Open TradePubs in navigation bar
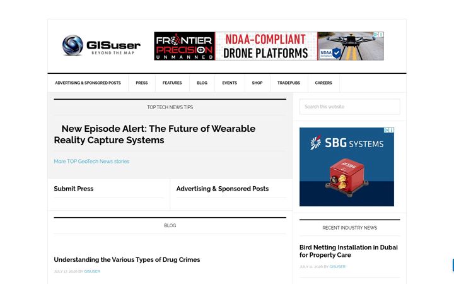The width and height of the screenshot is (454, 284). pyautogui.click(x=289, y=83)
